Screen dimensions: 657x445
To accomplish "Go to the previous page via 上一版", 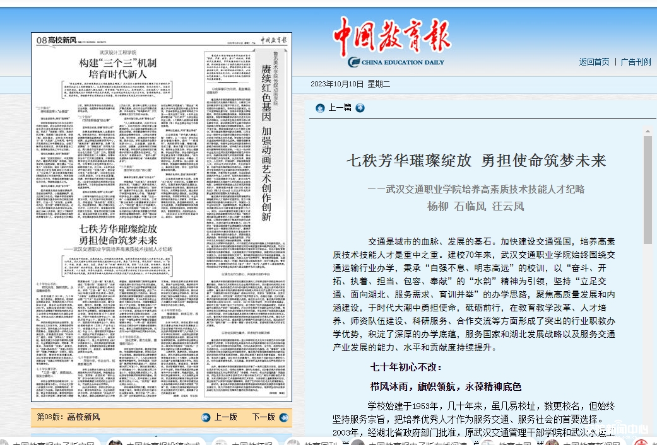I will (226, 417).
